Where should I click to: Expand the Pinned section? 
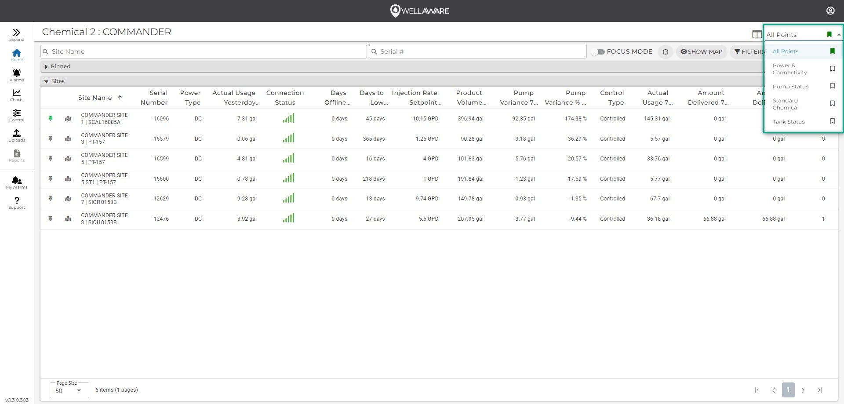[x=46, y=66]
